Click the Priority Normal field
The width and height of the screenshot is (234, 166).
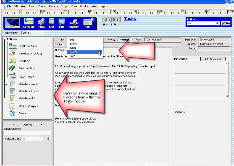tap(124, 39)
